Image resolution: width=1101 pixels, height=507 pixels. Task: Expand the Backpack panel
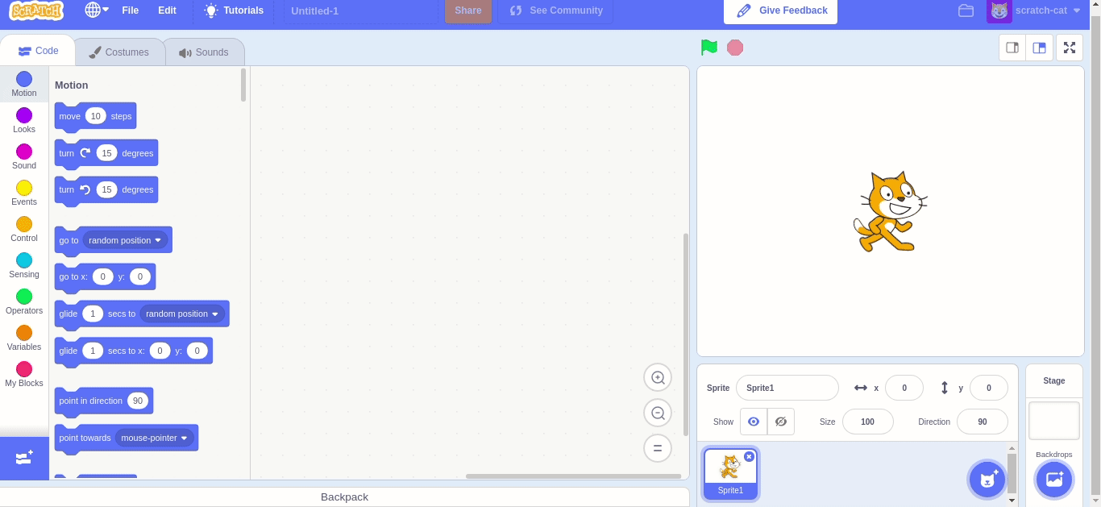tap(344, 497)
